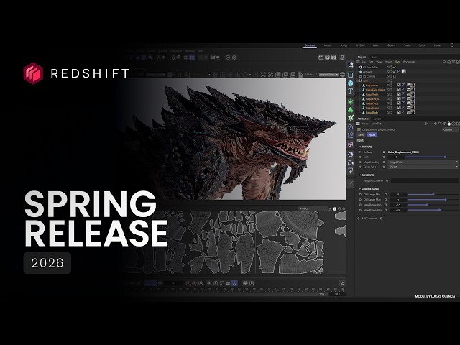Click the search icon in Objects manager
This screenshot has height=345, width=460.
pos(444,62)
